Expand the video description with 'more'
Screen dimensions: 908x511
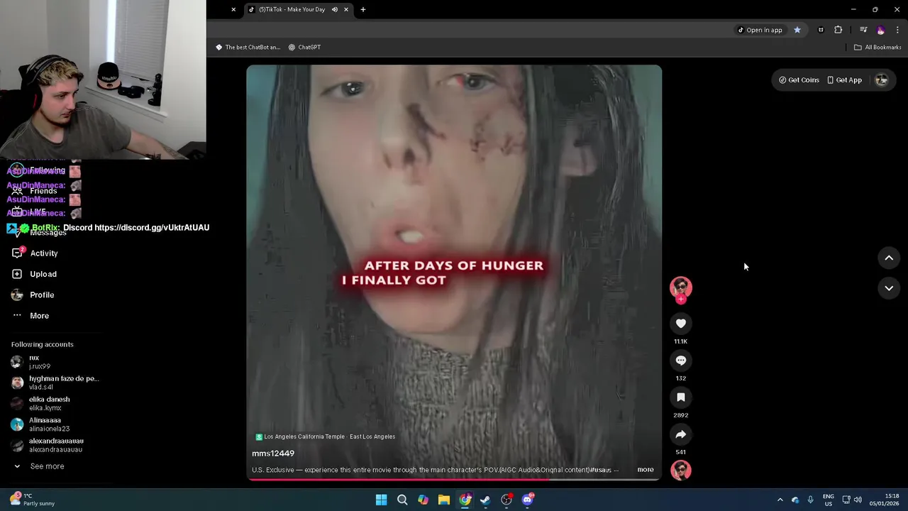[645, 470]
